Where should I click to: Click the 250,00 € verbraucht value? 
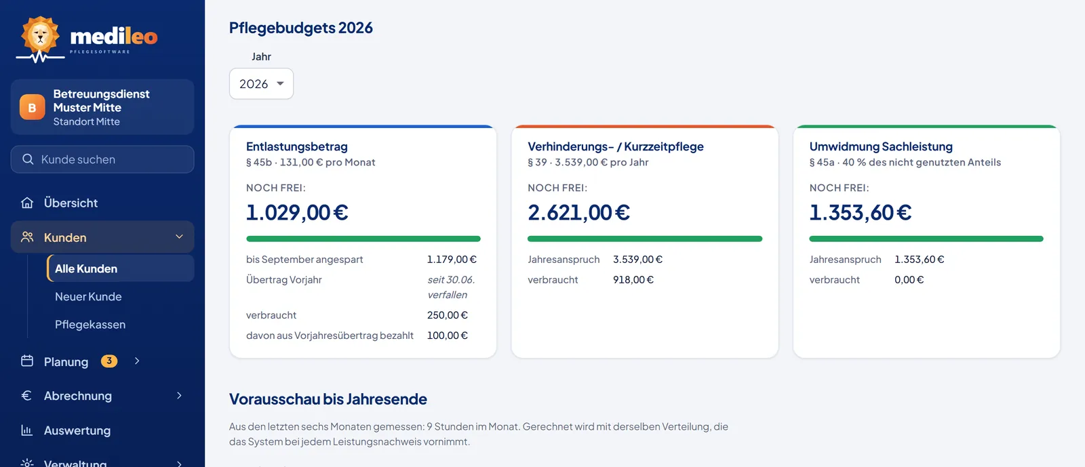448,314
